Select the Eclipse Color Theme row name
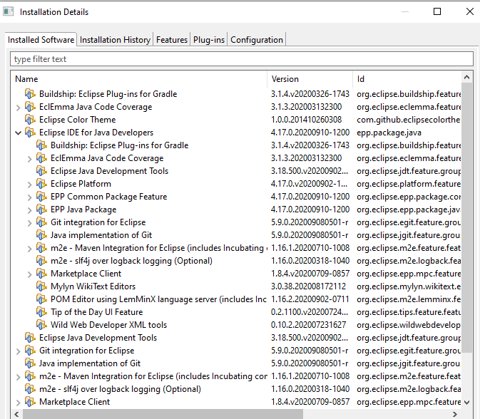This screenshot has width=480, height=419. pos(78,120)
